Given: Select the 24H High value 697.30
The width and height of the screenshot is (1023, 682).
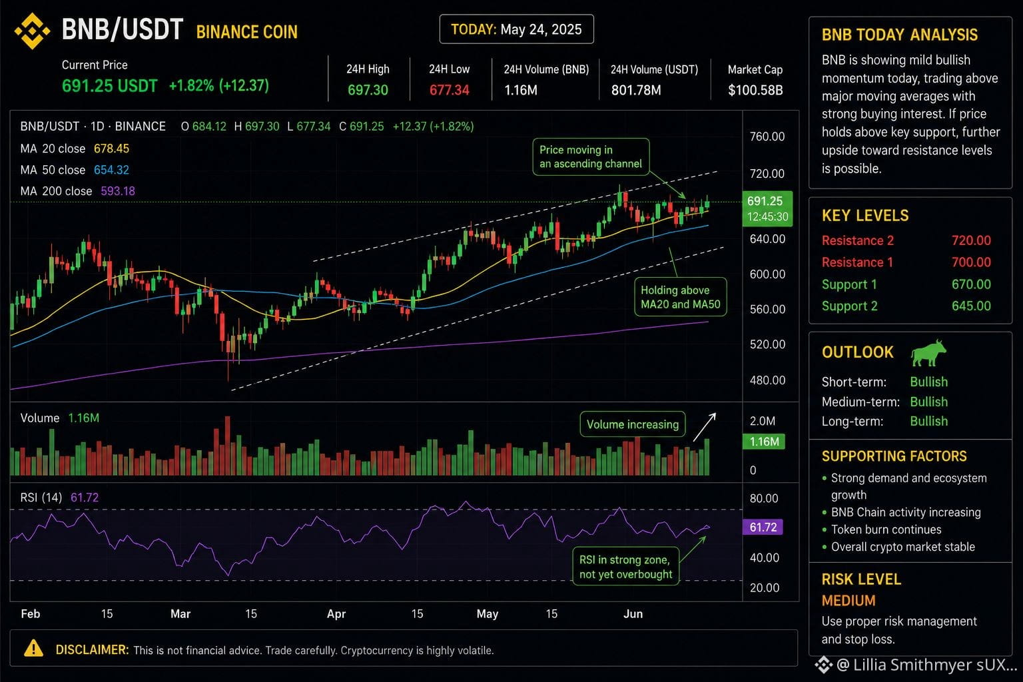Looking at the screenshot, I should pyautogui.click(x=368, y=90).
